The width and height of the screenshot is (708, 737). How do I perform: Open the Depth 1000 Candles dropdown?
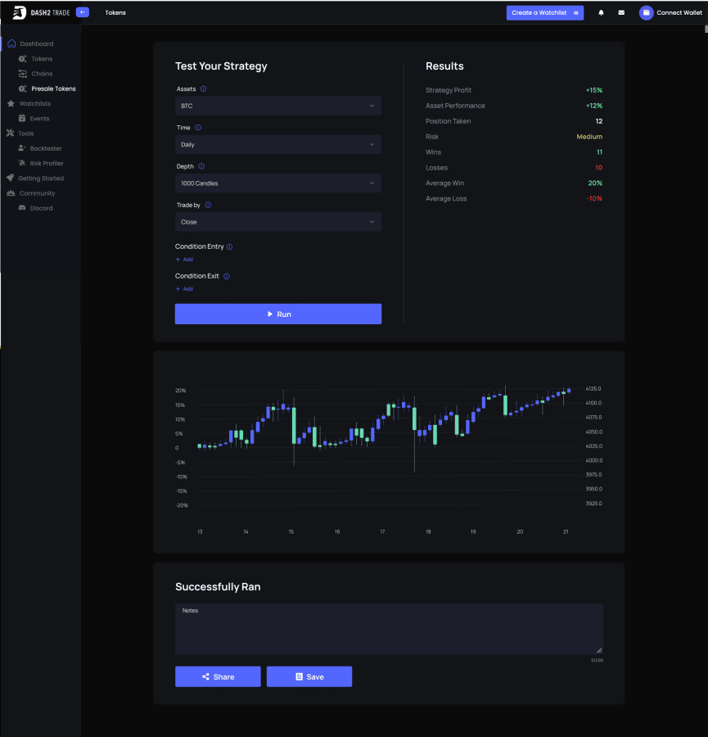(x=278, y=183)
